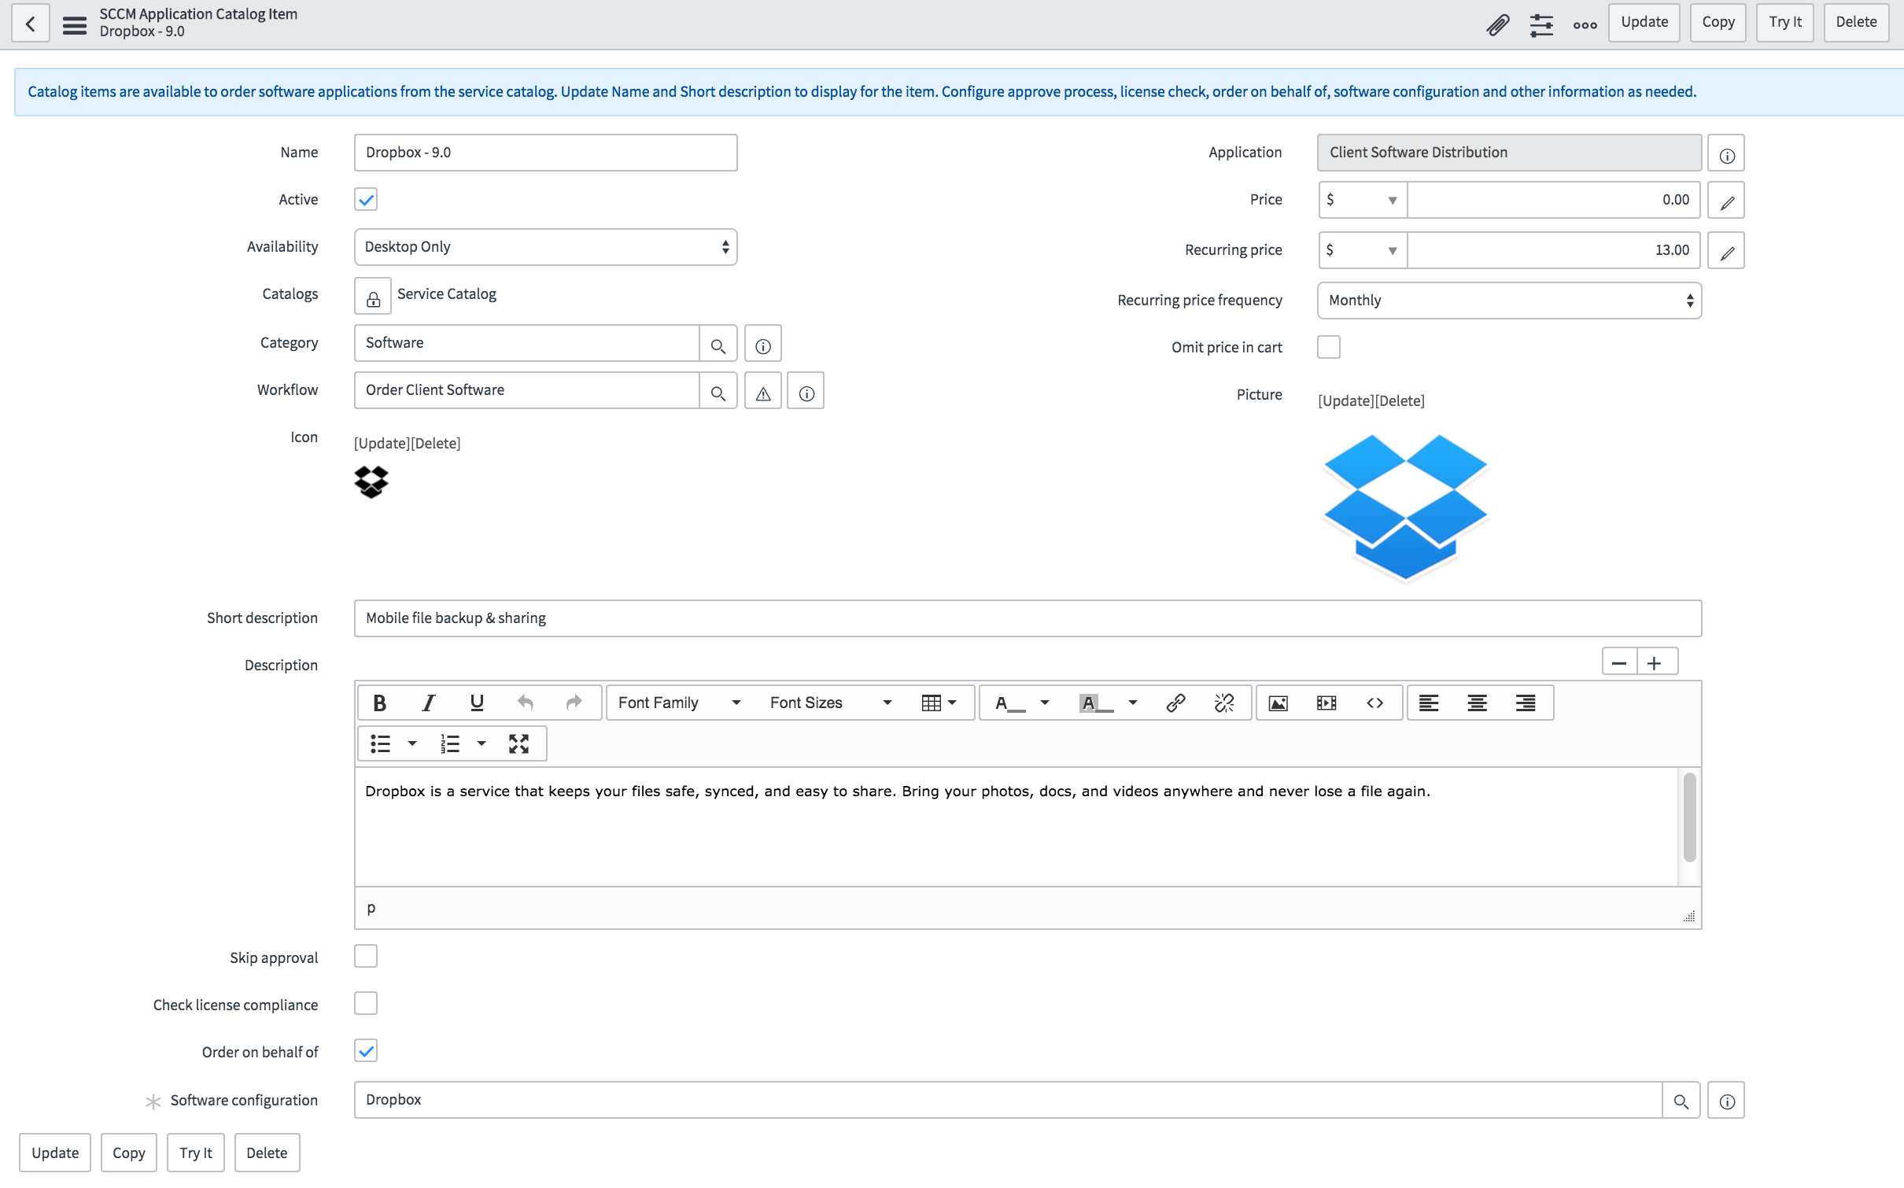Preview Software configuration record info icon
This screenshot has width=1904, height=1188.
(x=1726, y=1101)
